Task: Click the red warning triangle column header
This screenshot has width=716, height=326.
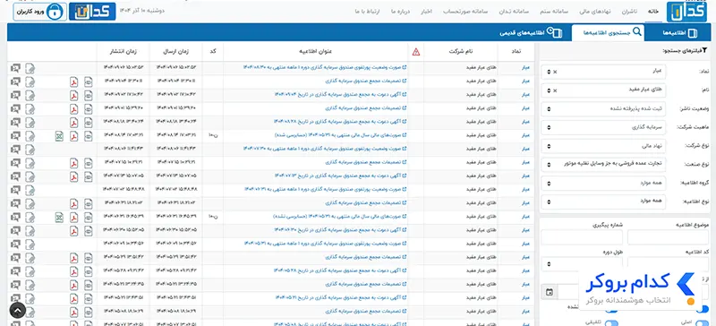Action: pos(415,52)
